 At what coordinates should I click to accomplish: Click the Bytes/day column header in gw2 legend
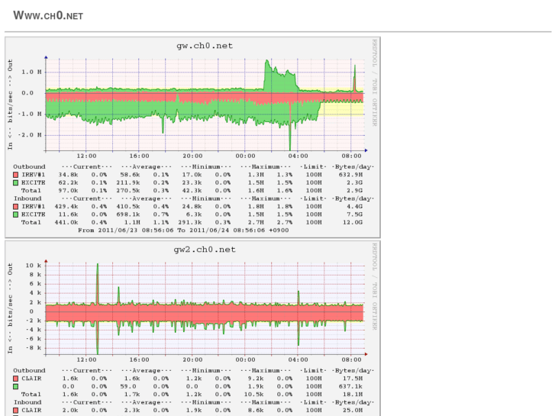[353, 371]
